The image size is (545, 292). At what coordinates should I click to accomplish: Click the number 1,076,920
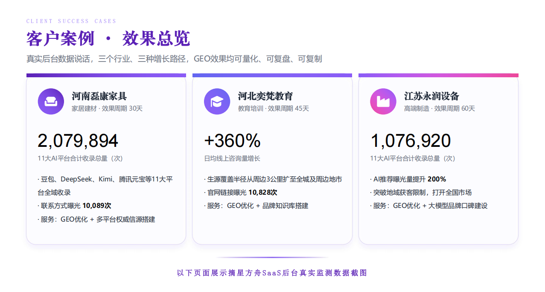[411, 141]
